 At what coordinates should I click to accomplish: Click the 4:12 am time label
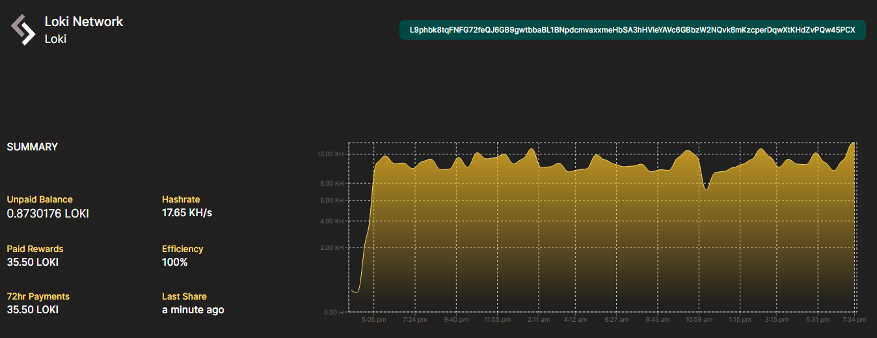tap(576, 320)
